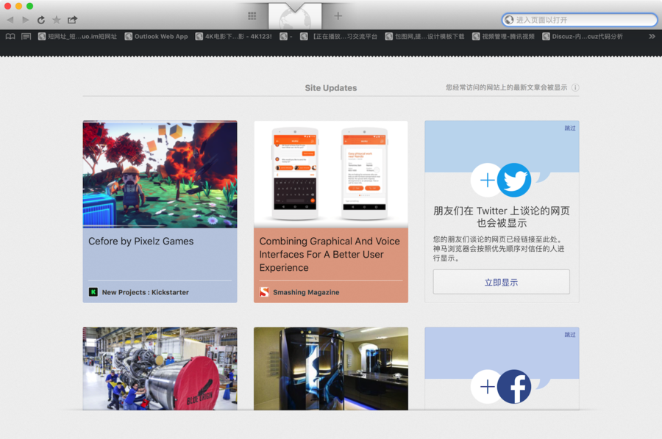Open the New Projects : Kickstarter source

click(x=145, y=292)
